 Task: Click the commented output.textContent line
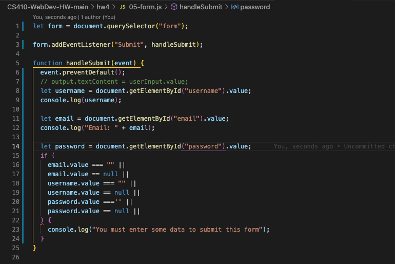pyautogui.click(x=114, y=82)
